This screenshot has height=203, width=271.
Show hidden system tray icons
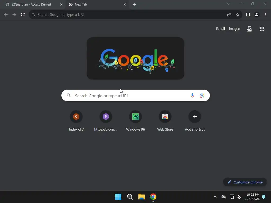point(215,197)
